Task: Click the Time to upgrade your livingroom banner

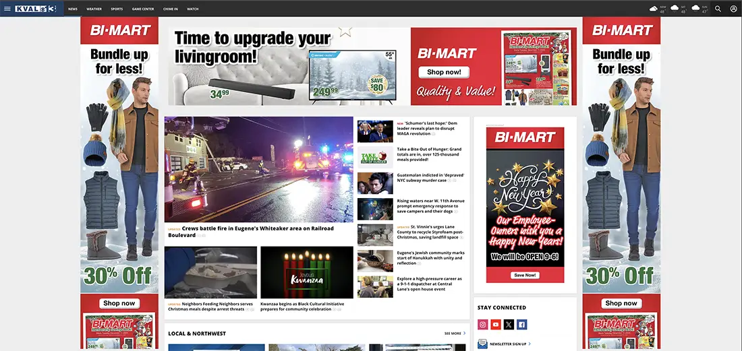Action: (372, 66)
